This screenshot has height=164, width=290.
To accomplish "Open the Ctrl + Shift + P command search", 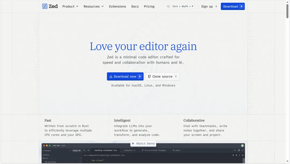I will (x=183, y=6).
